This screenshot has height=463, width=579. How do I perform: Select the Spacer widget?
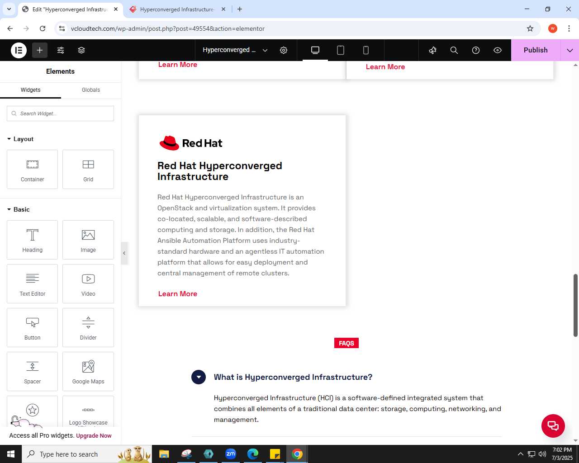click(33, 371)
